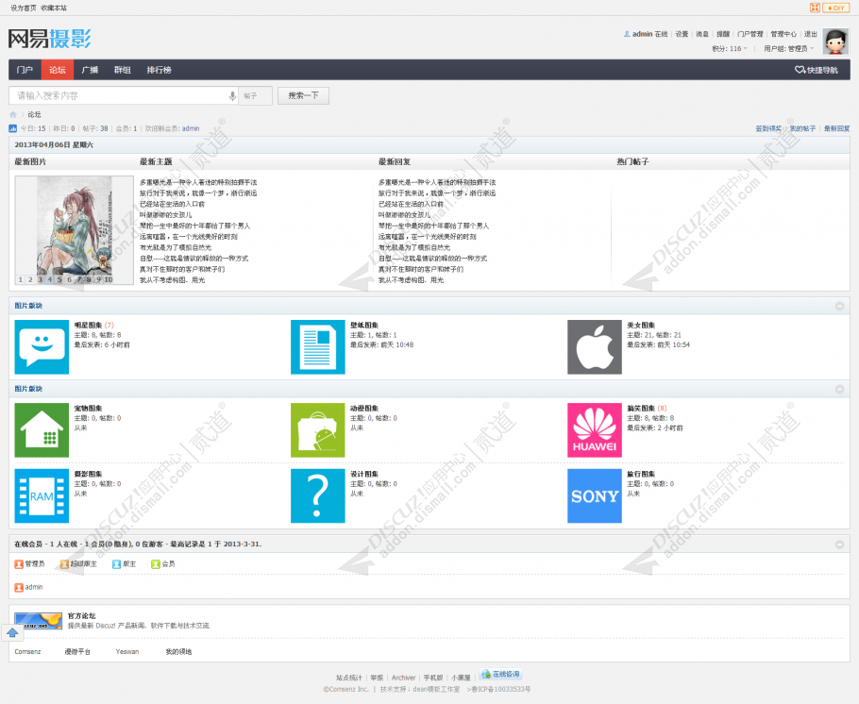Click the blue statistics chart icon beside 今日
Image resolution: width=859 pixels, height=704 pixels.
click(12, 128)
